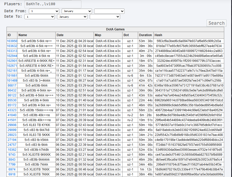Screen dimensions: 232x177
Task: Click the Search button
Action: 216,23
